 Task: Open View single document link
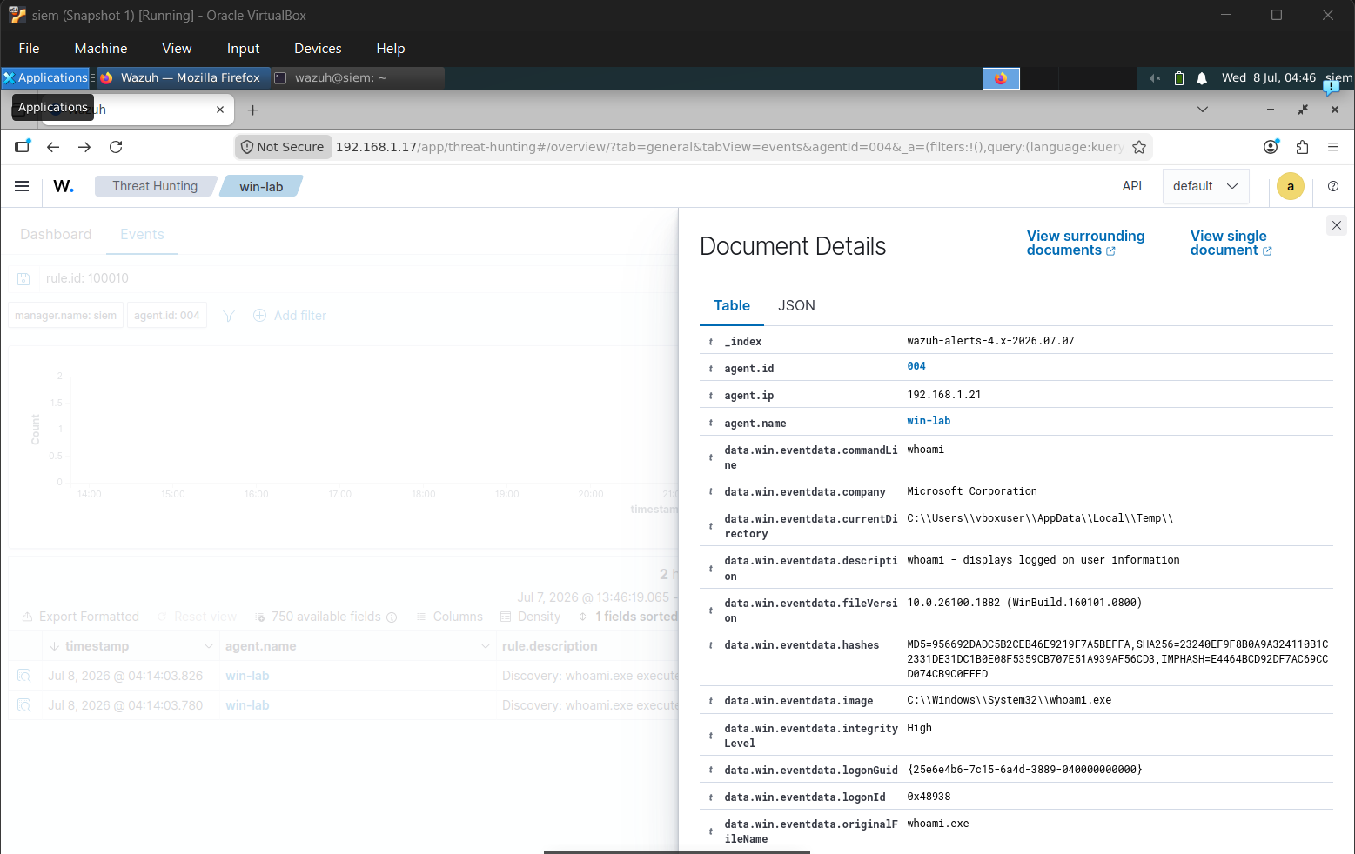click(1231, 243)
